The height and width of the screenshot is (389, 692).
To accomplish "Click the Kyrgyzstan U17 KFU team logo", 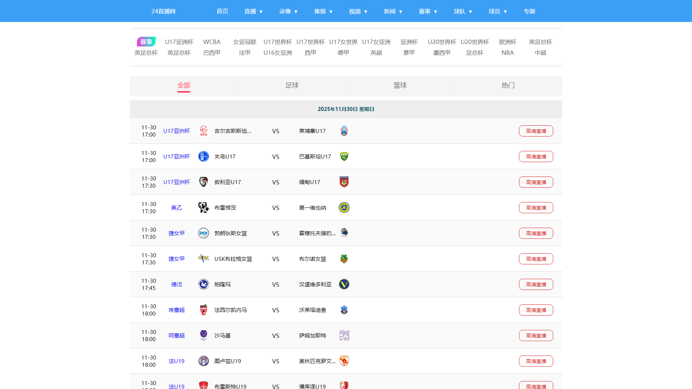I will point(204,131).
